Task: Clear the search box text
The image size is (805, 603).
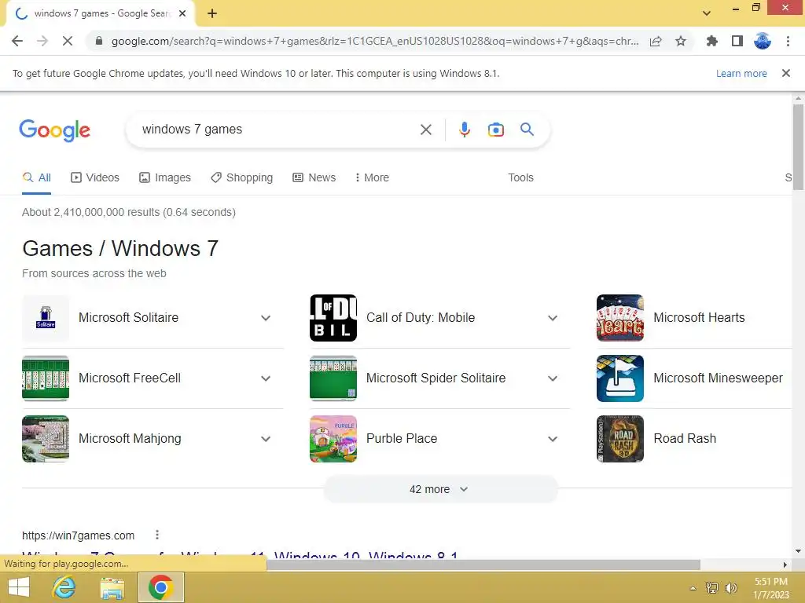Action: coord(425,130)
